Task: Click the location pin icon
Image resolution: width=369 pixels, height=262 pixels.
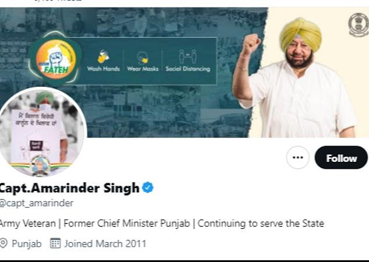Action: (3, 243)
